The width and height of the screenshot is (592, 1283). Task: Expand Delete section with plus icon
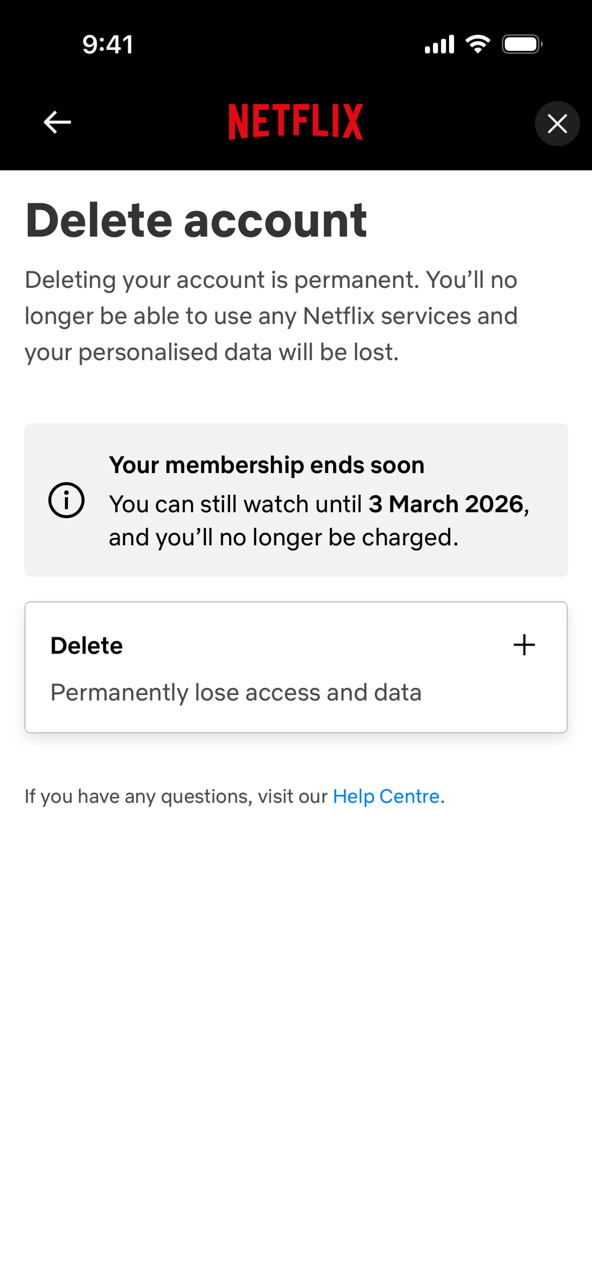[x=524, y=645]
